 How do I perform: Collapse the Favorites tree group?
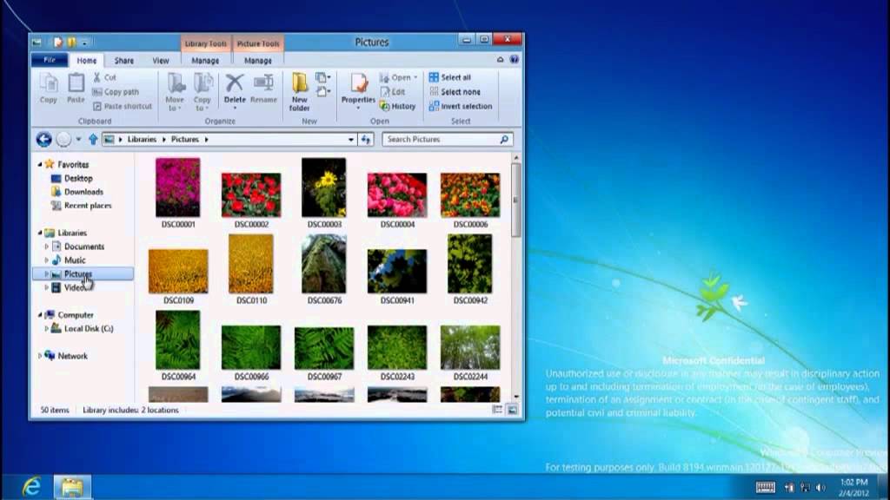(x=40, y=164)
